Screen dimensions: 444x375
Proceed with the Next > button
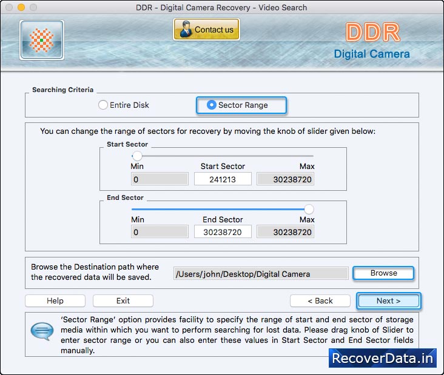click(388, 300)
